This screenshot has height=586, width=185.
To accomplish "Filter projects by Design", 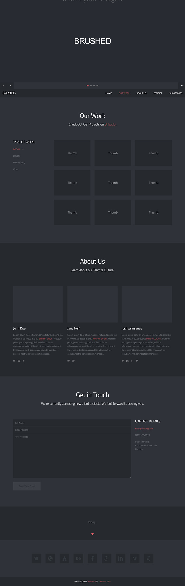I will (16, 156).
